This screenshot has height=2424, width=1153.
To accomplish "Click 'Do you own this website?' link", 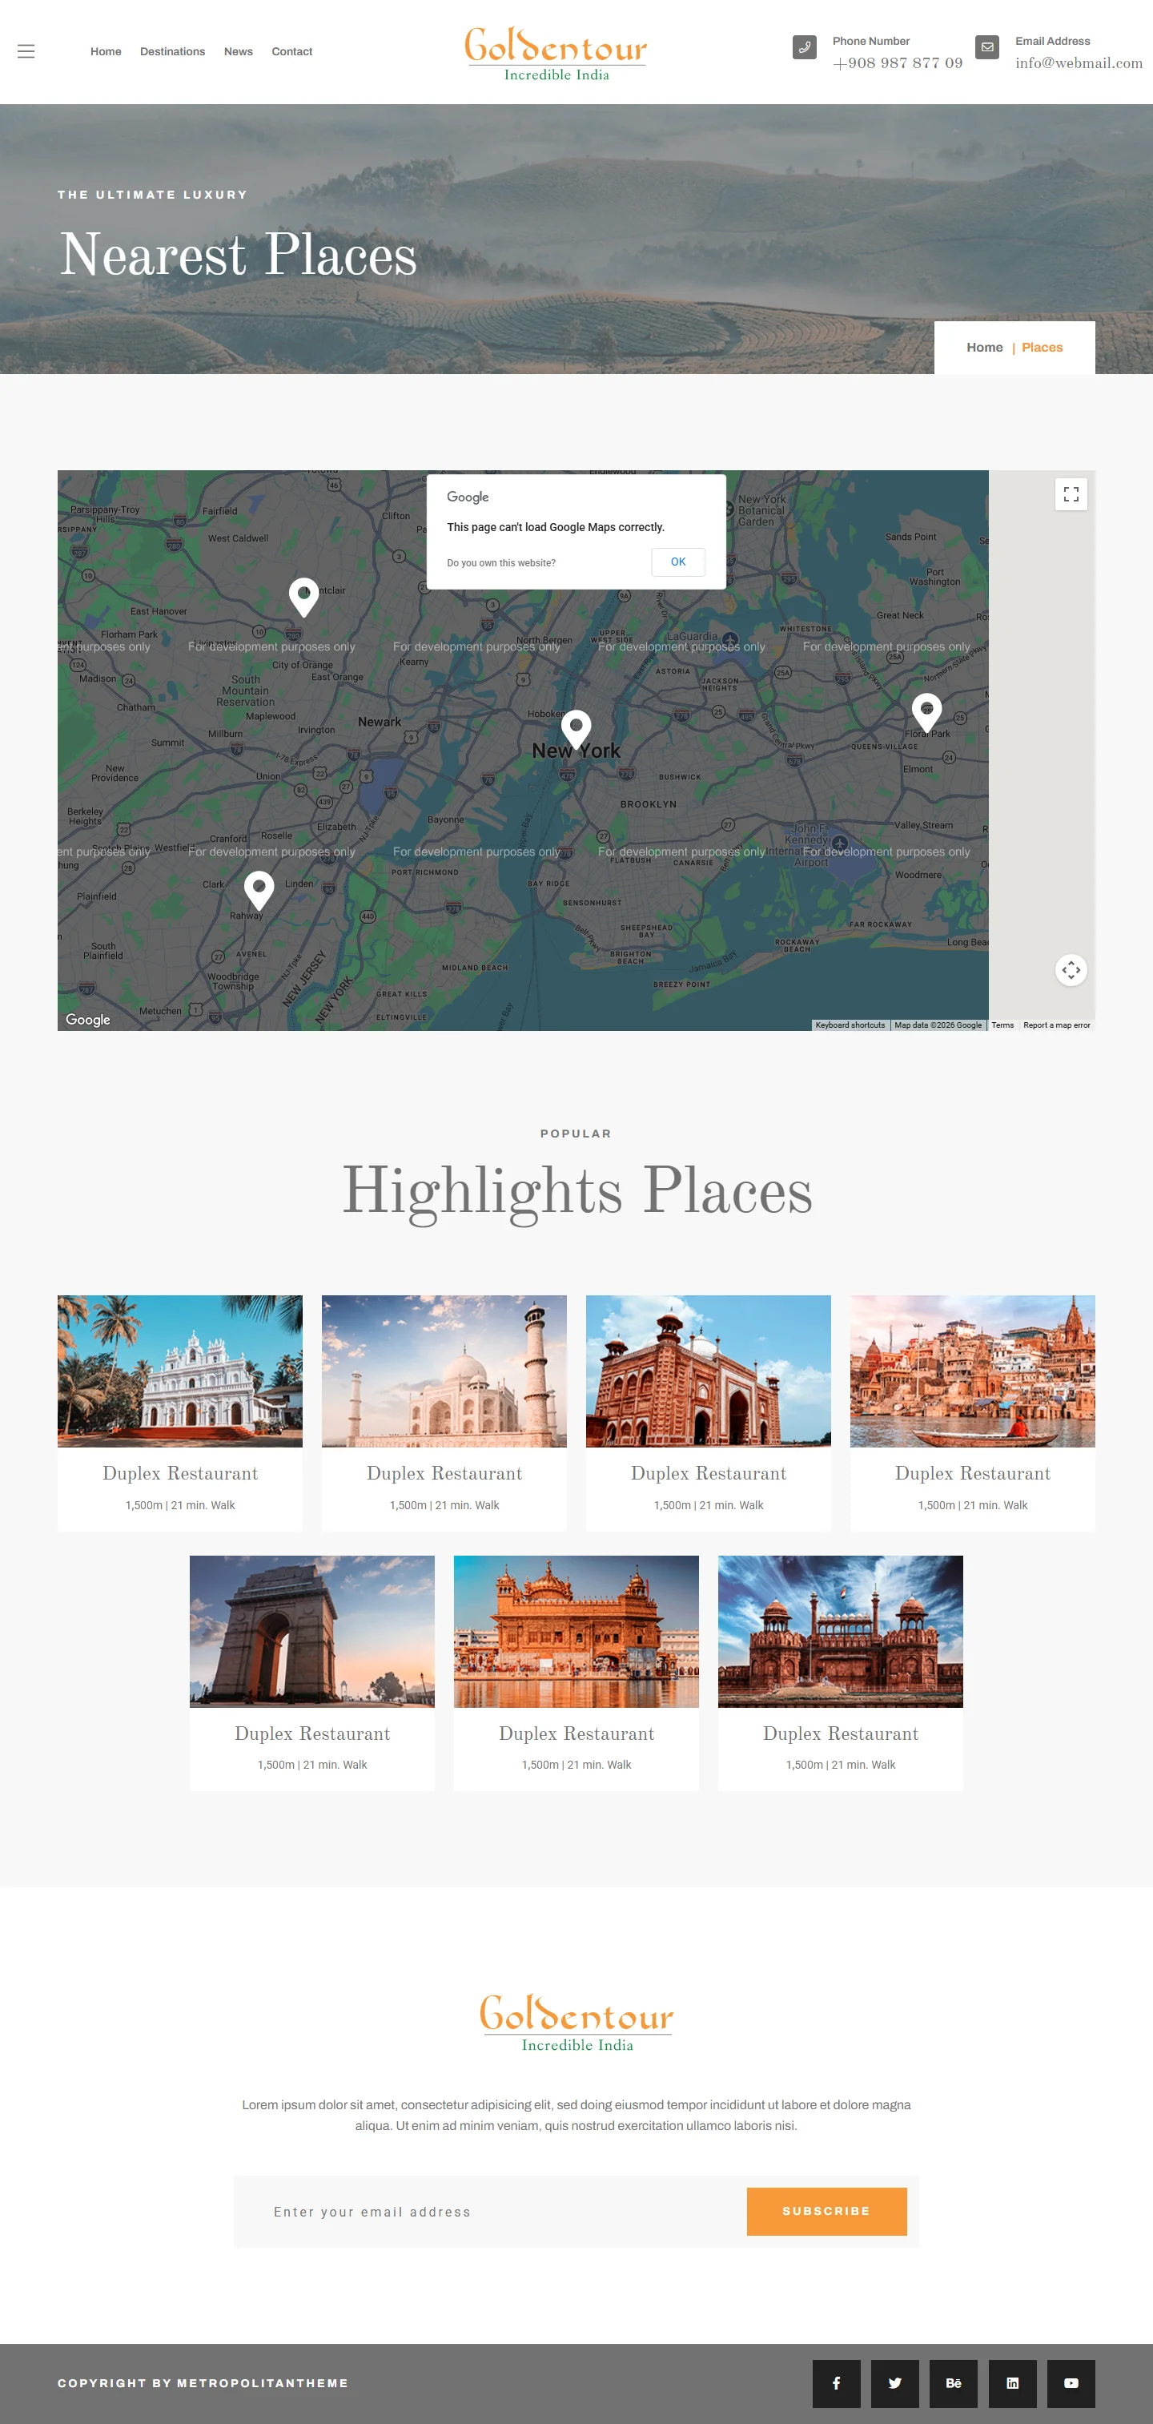I will [501, 562].
